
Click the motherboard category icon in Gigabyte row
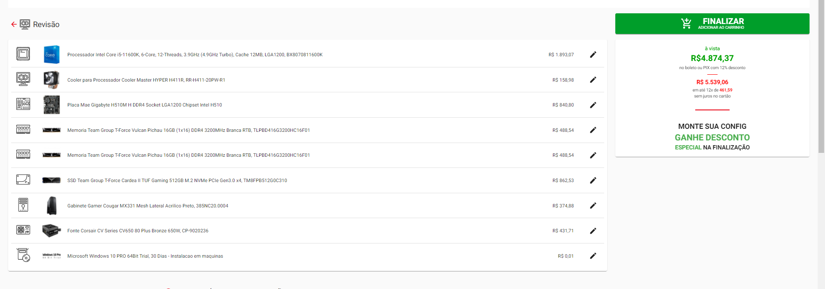point(23,104)
